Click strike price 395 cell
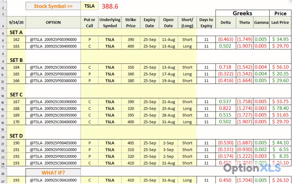292x185 pixels. tap(131, 115)
